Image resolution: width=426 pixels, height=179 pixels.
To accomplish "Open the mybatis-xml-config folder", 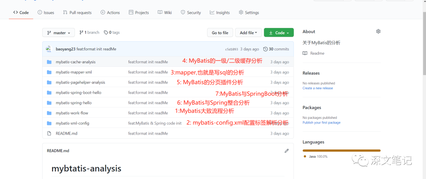I will coord(73,123).
